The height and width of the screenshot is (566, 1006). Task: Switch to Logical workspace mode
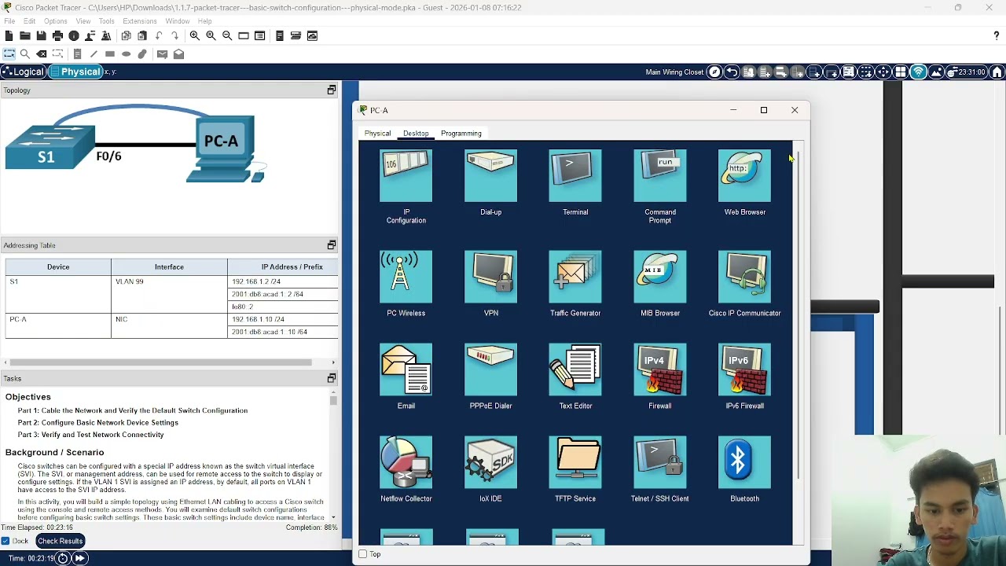click(23, 72)
